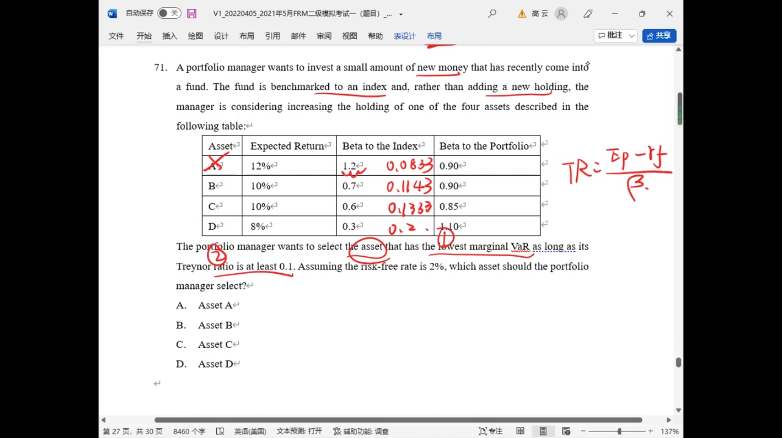Open the search magnifier in title bar
The image size is (782, 438).
(x=492, y=14)
